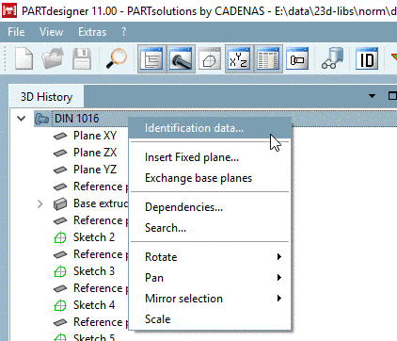
Task: Click the technical drawing window icon
Action: click(297, 58)
